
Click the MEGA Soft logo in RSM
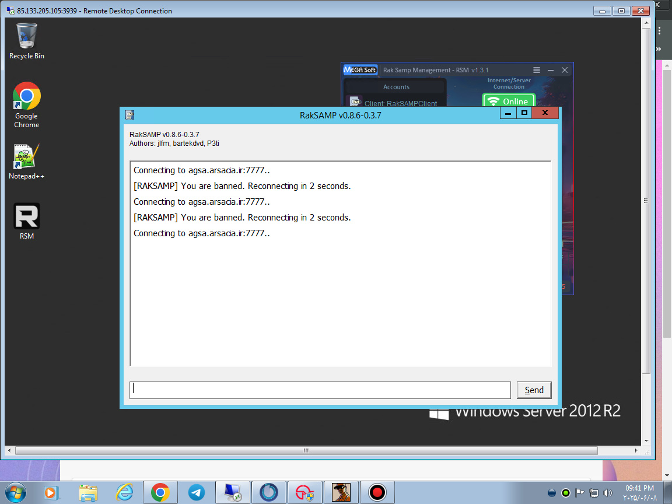tap(360, 70)
